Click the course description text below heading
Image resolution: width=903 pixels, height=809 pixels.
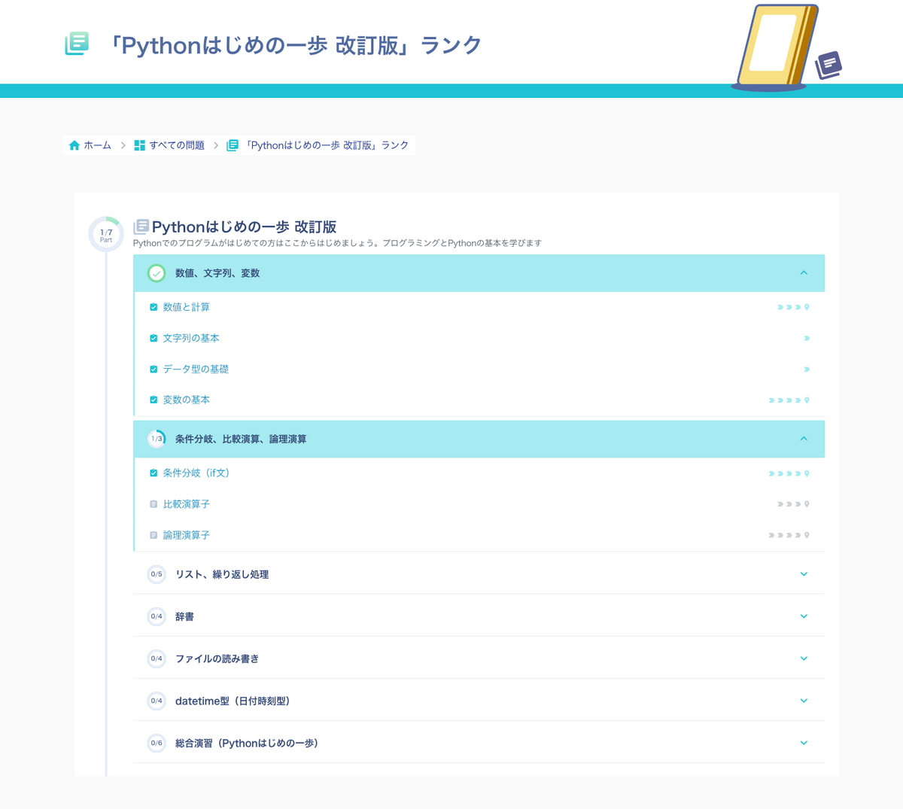click(337, 243)
